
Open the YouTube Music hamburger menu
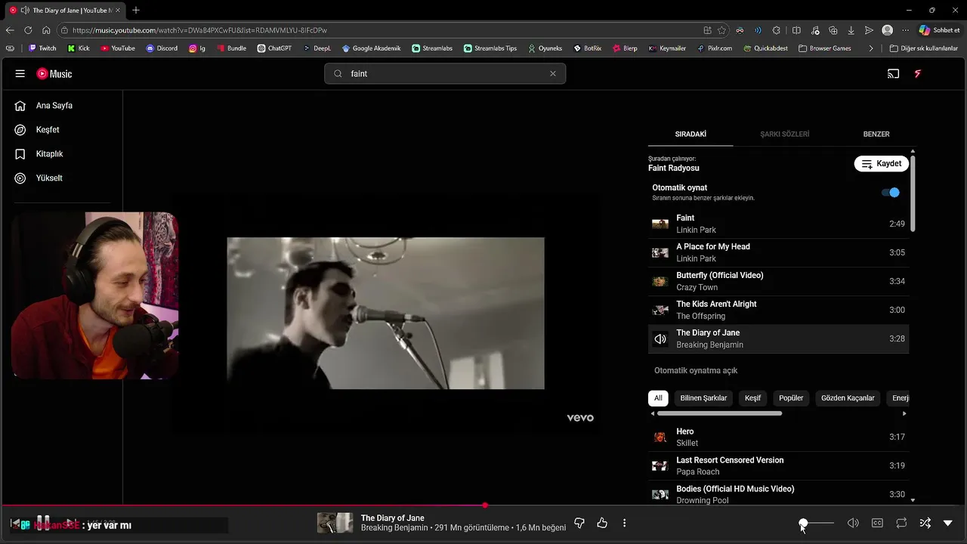[20, 74]
